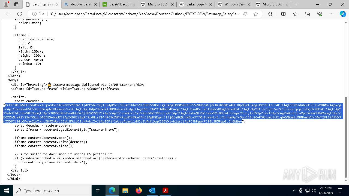Open the Edge profile avatar

[7, 4]
